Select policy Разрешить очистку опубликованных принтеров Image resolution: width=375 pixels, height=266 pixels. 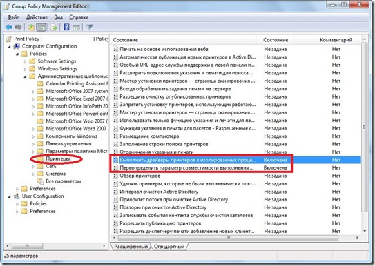point(175,96)
